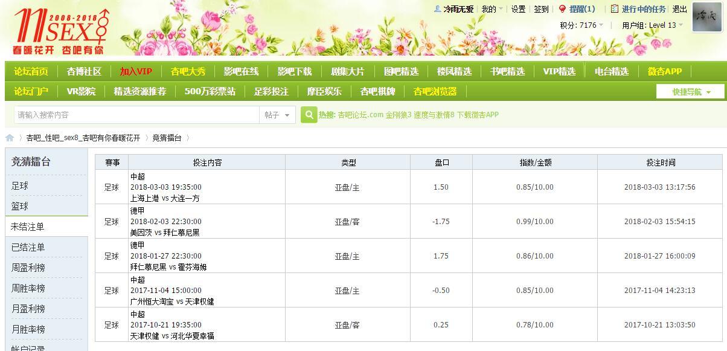This screenshot has height=351, width=727.
Task: Expand the 我的 dropdown menu
Action: click(492, 9)
